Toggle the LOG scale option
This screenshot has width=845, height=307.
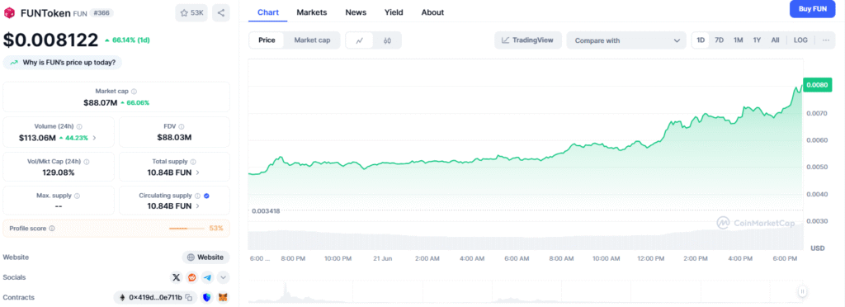tap(800, 40)
